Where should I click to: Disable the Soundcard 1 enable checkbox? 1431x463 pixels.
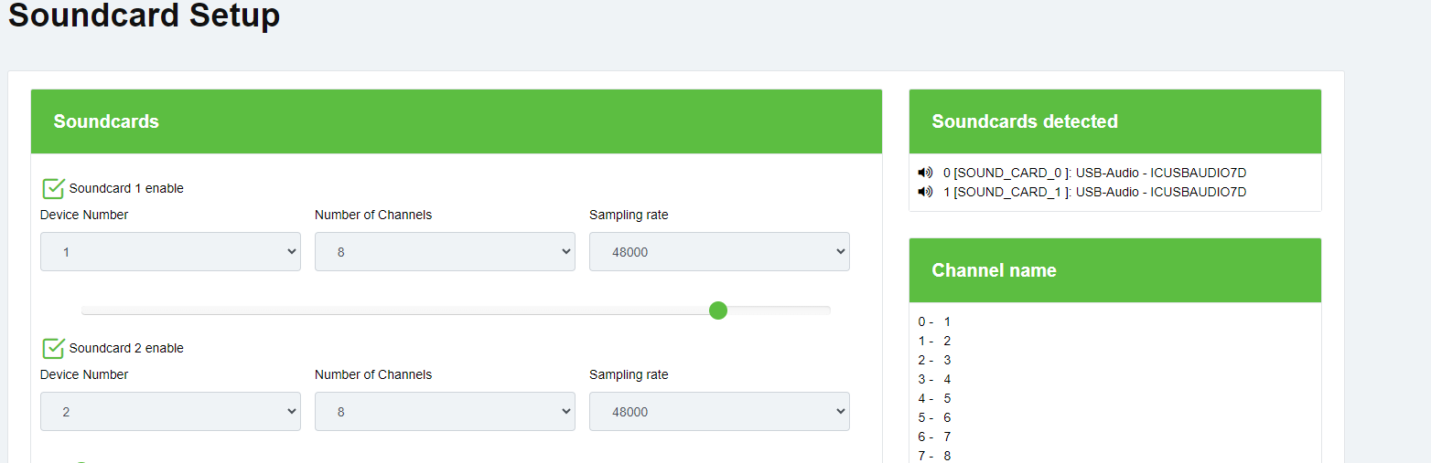pyautogui.click(x=53, y=188)
